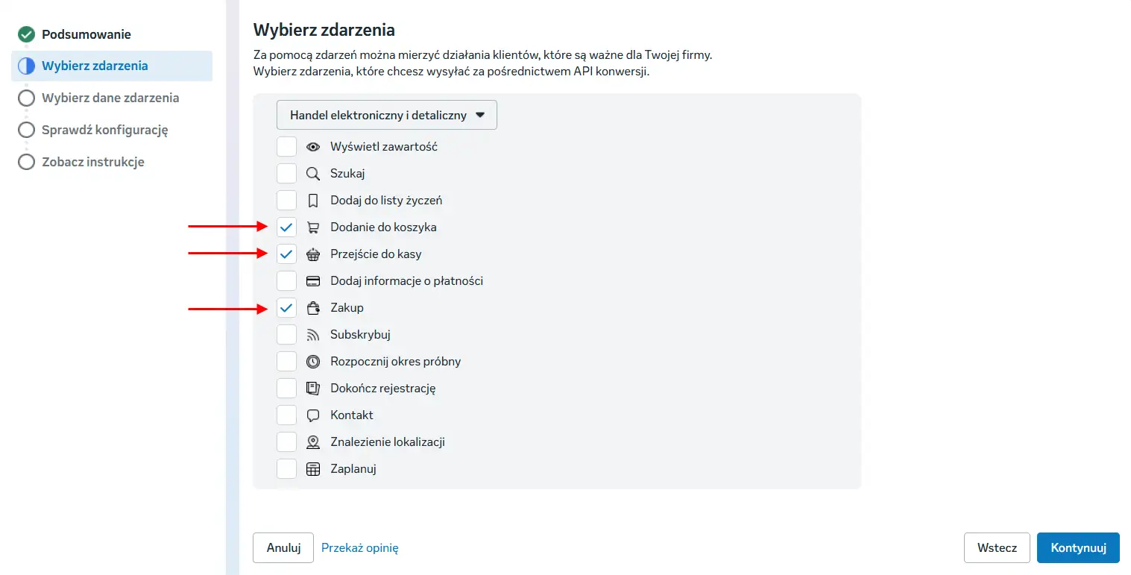The image size is (1131, 575).
Task: Uncheck the Zakup checkbox
Action: click(x=286, y=307)
